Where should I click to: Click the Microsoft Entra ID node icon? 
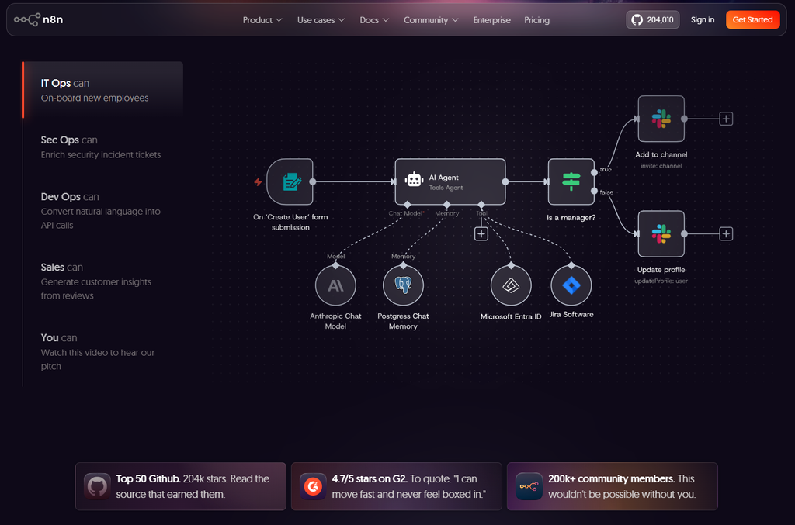click(x=511, y=285)
